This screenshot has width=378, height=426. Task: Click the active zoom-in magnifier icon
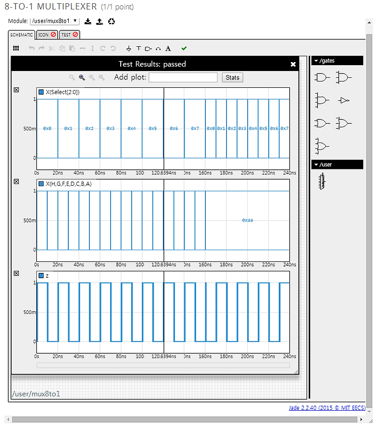click(82, 77)
